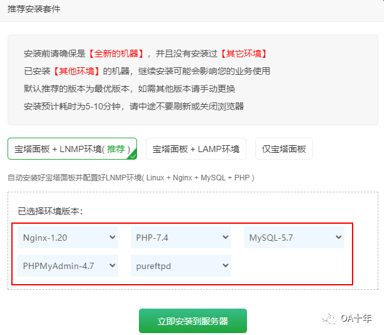Choose the 宝塔面板 + LAMP环境 option
Image resolution: width=384 pixels, height=335 pixels.
(195, 149)
